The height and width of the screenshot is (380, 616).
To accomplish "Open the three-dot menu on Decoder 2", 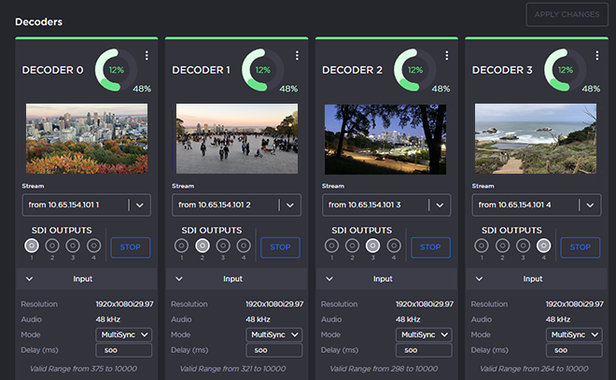I will pos(448,56).
